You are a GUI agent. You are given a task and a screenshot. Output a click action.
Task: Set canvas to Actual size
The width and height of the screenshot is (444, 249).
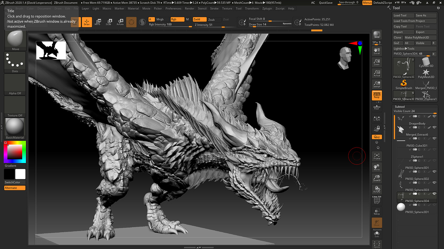[377, 73]
